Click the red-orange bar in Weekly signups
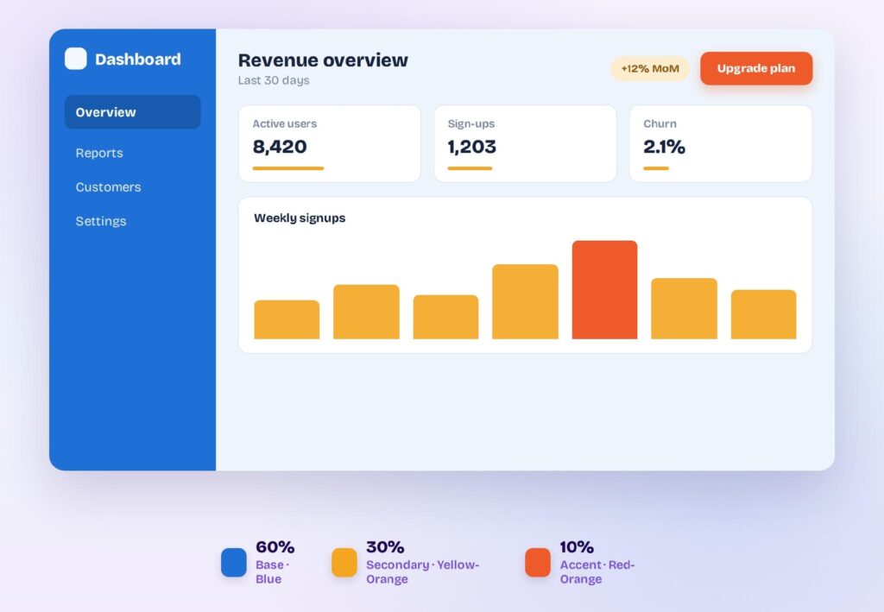 click(x=604, y=290)
